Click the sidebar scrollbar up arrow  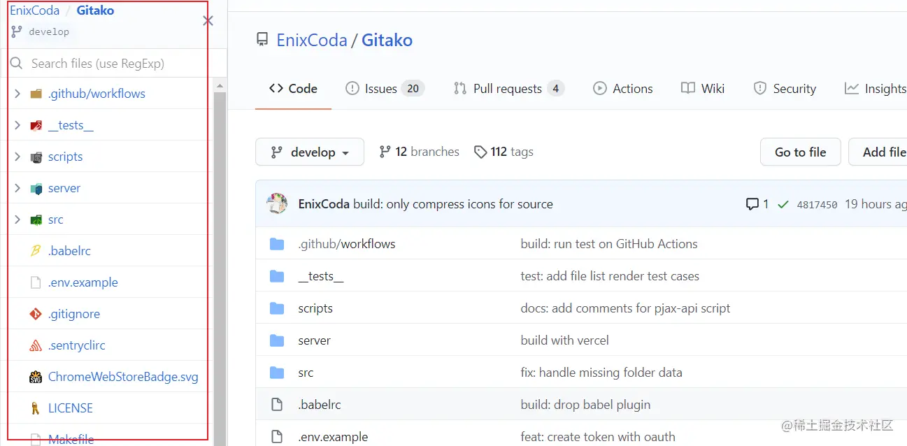(220, 85)
